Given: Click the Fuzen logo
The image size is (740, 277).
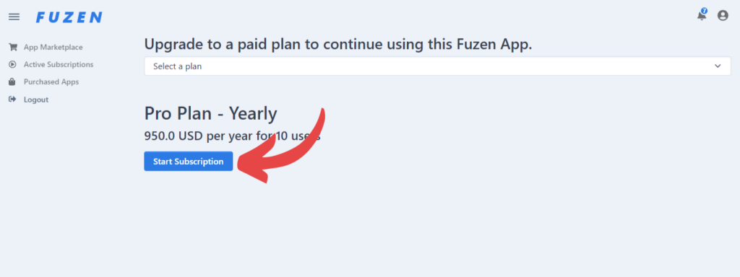Looking at the screenshot, I should coord(69,17).
